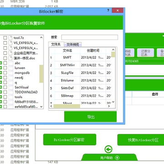Viewport: 164px width, 164px height.
Task: Select the eefeb85cafd0 folder name in tree
Action: [26, 107]
